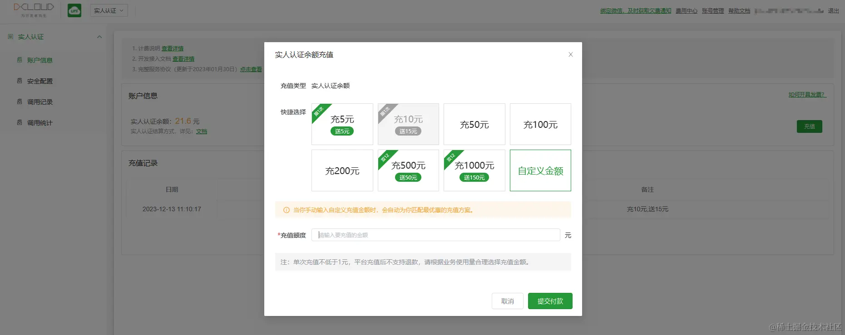Click the 安全配置 sidebar icon

point(20,81)
